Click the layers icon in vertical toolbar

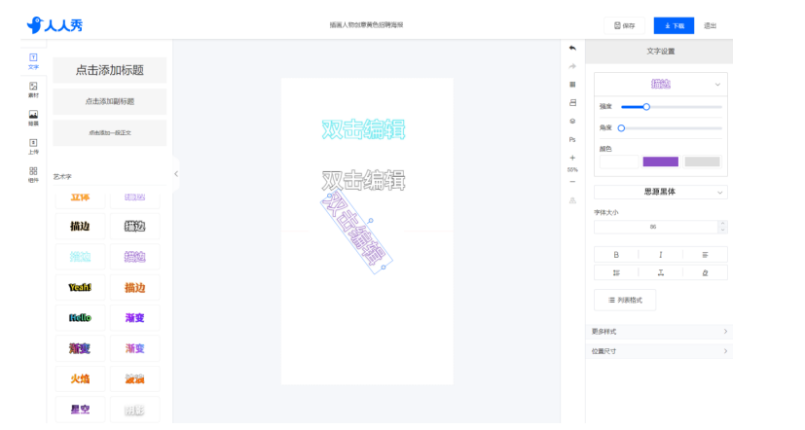pos(572,121)
